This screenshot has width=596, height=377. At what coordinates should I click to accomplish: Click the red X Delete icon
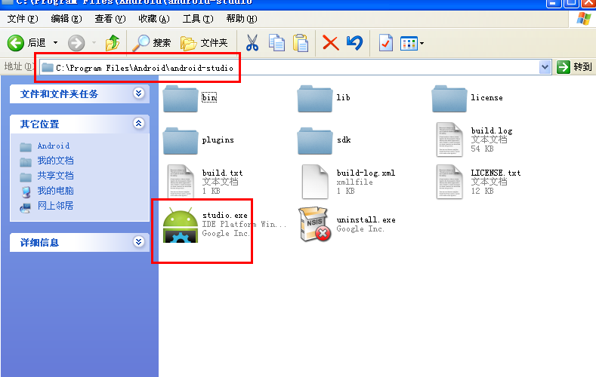click(330, 43)
